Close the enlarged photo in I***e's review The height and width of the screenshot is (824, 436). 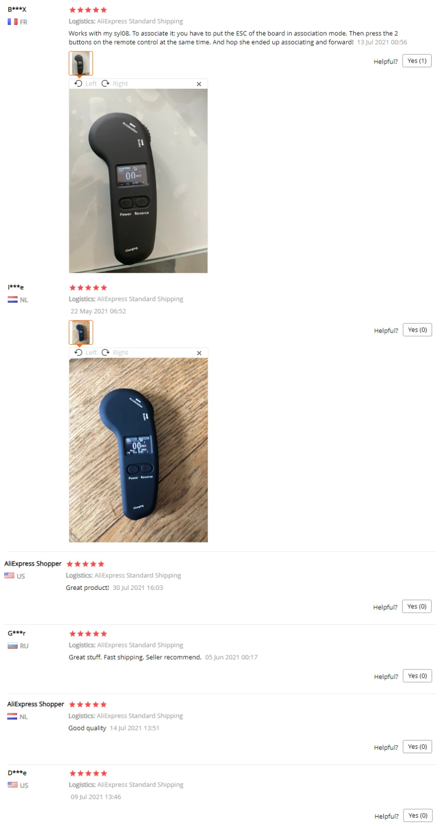[x=199, y=353]
